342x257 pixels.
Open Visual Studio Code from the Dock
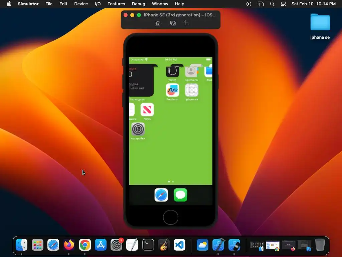pyautogui.click(x=179, y=245)
